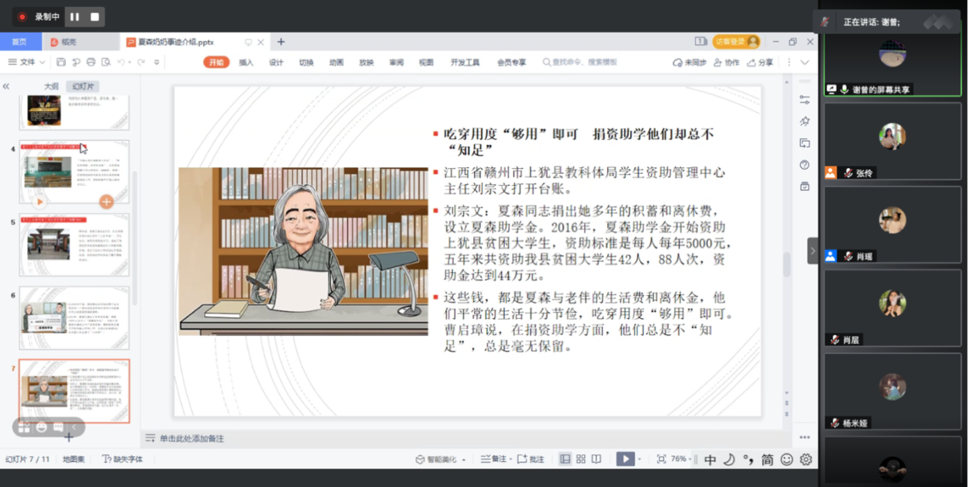Click the help question mark icon
The width and height of the screenshot is (968, 487).
[x=805, y=165]
